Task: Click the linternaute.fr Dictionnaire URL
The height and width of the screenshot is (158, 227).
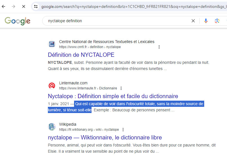Action: [x=88, y=88]
